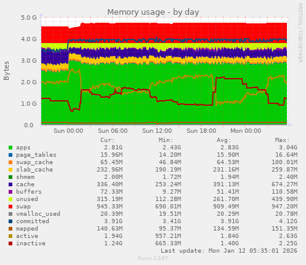Click the 'Memory usage - by day' title

(x=153, y=12)
